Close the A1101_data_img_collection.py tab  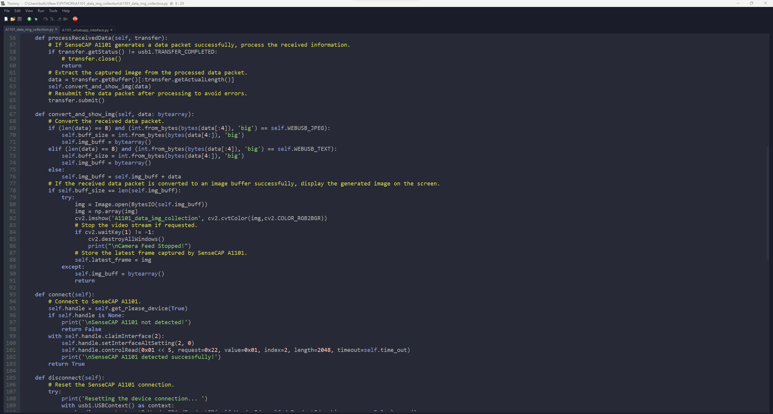click(56, 30)
